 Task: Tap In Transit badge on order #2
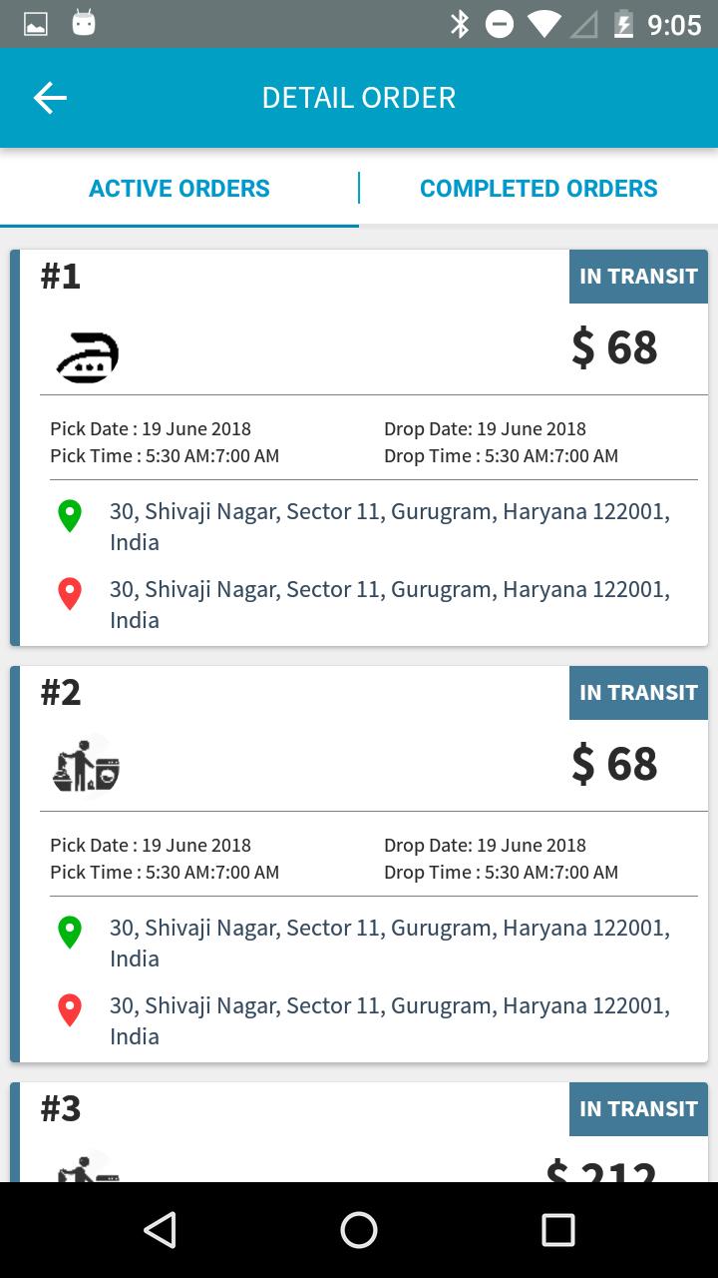click(638, 693)
